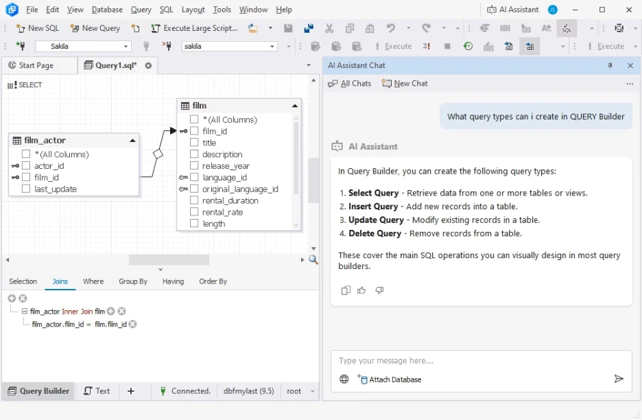Open the Query menu
This screenshot has width=642, height=420.
[141, 10]
